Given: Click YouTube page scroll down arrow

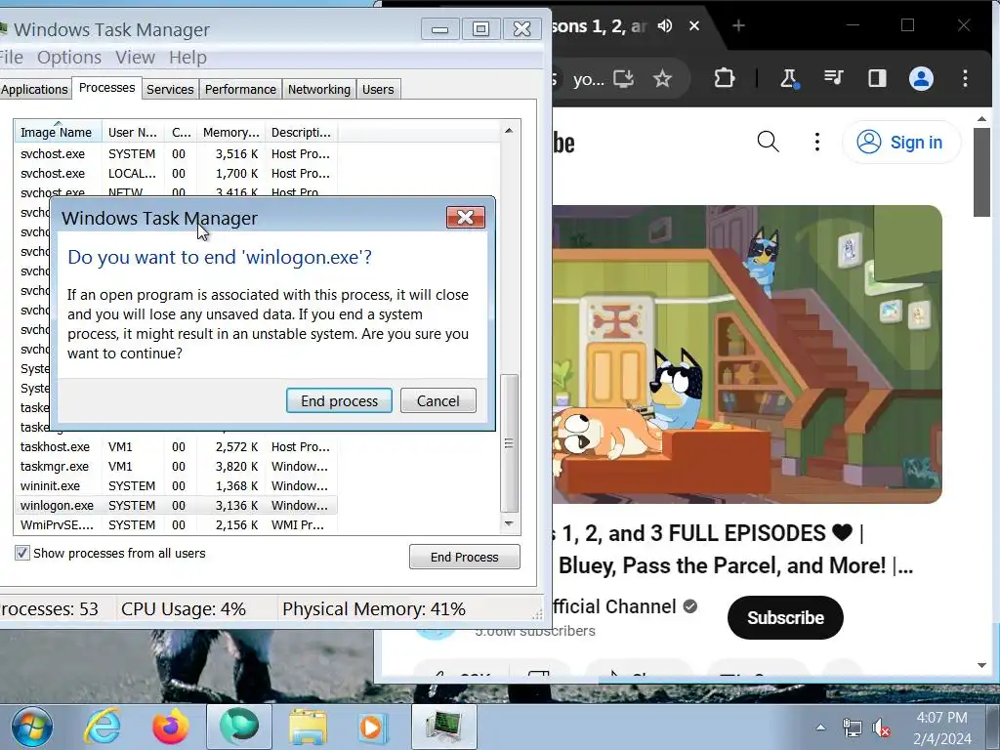Looking at the screenshot, I should click(x=981, y=665).
